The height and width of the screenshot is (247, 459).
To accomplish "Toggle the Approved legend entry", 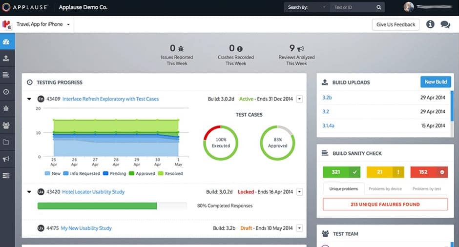I will pos(142,174).
